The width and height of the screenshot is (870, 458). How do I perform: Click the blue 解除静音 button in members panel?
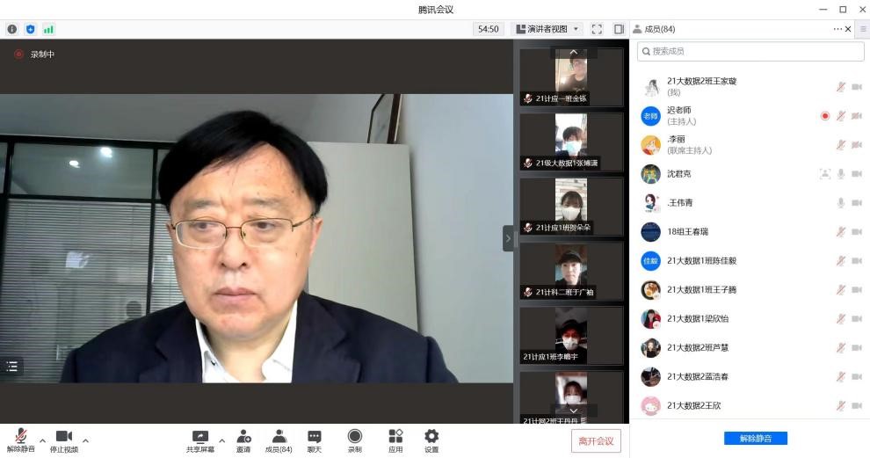click(755, 438)
